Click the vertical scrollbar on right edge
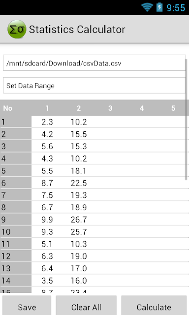This screenshot has height=315, width=189. click(x=186, y=119)
